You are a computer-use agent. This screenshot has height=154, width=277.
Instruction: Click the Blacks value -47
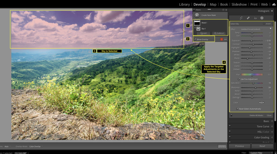coord(269,58)
